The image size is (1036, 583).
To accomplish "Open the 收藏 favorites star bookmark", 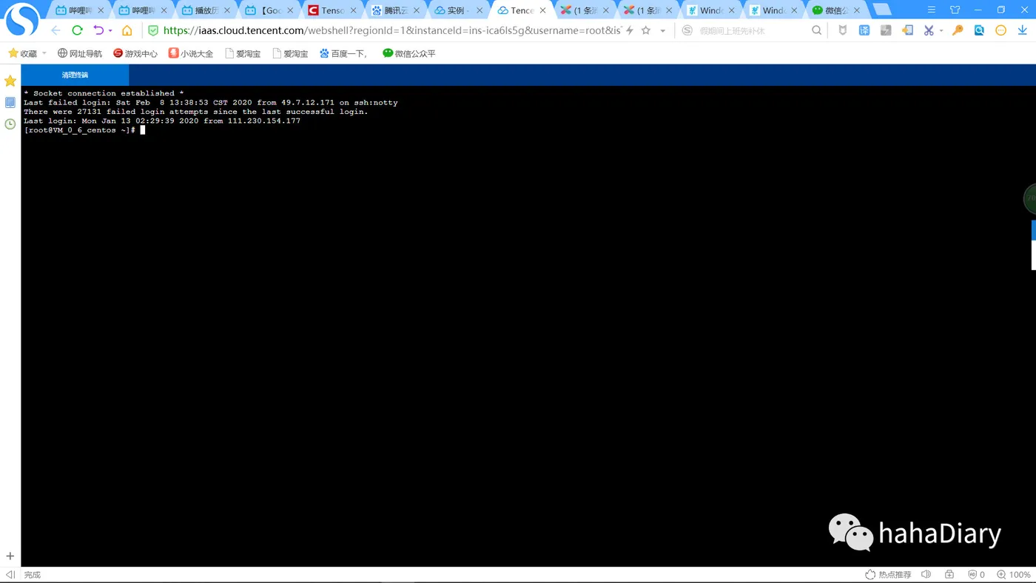I will pyautogui.click(x=22, y=53).
